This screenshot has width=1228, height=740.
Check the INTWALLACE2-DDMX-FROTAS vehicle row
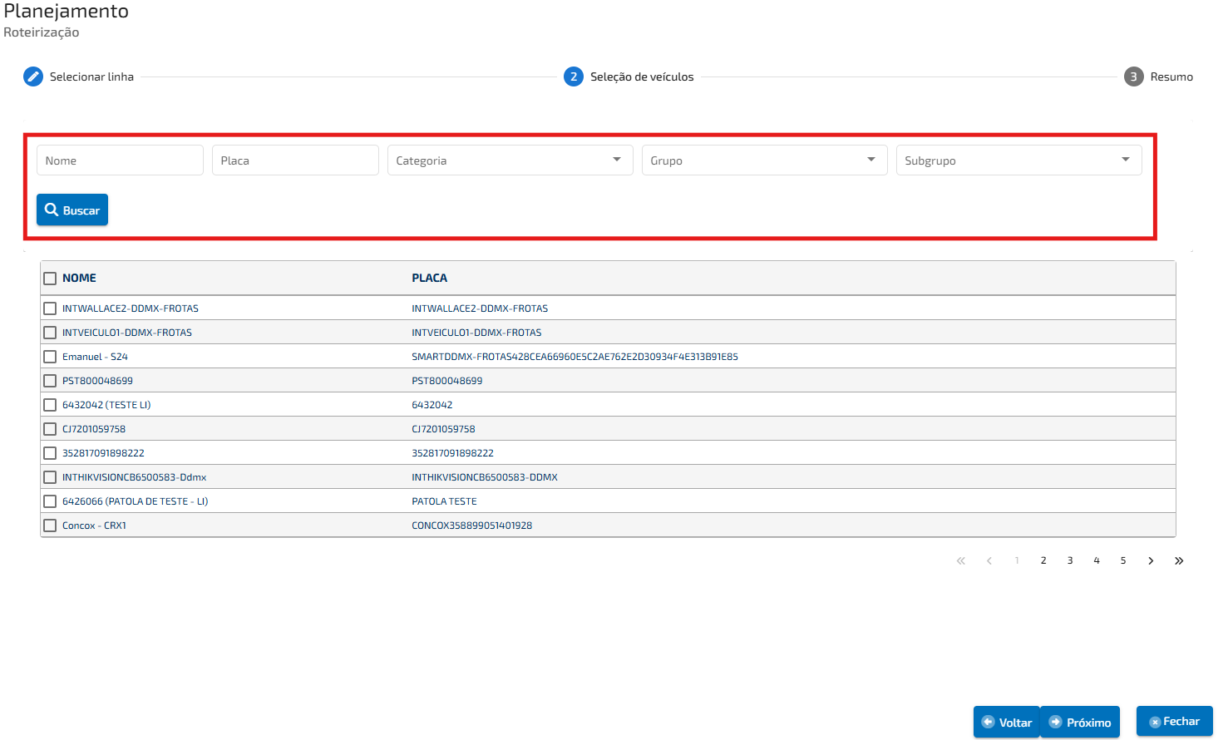(x=50, y=308)
